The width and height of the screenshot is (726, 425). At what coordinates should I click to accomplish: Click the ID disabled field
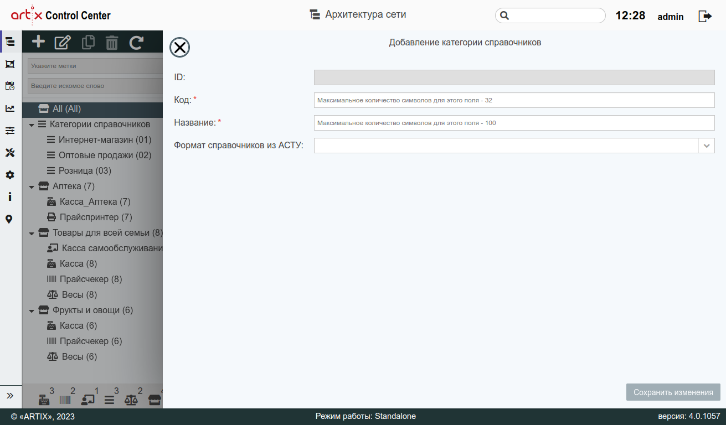pos(514,77)
